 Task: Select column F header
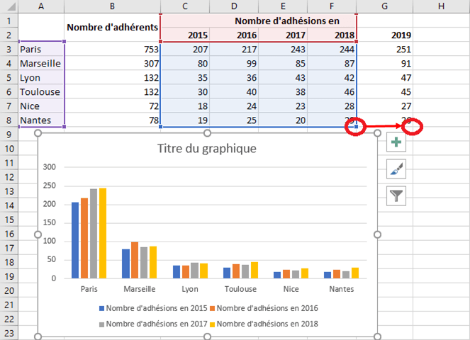332,6
